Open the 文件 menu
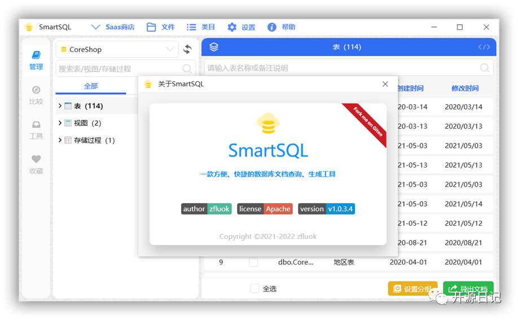Screen dimensions: 518x320 tap(161, 27)
